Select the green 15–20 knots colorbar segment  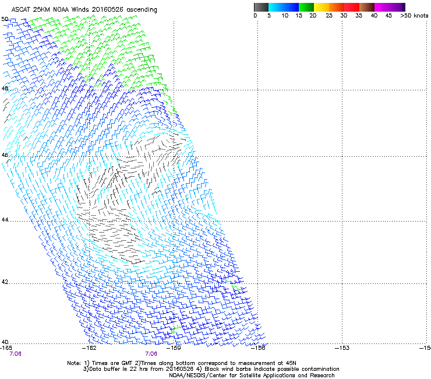pos(306,7)
